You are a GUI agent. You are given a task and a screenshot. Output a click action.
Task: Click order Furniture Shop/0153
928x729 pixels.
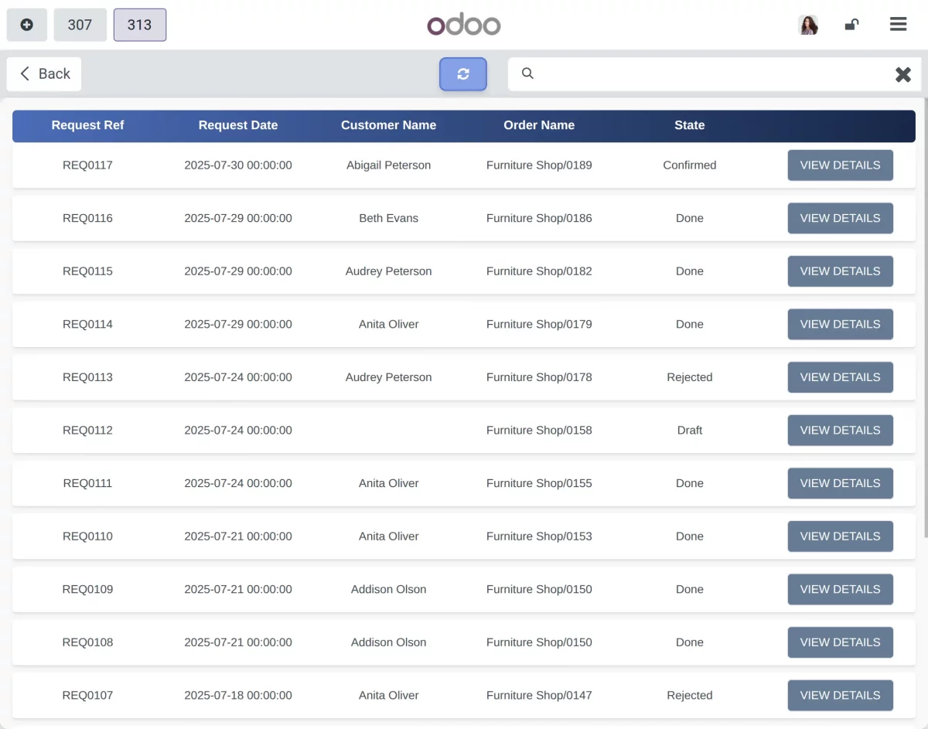pos(539,537)
